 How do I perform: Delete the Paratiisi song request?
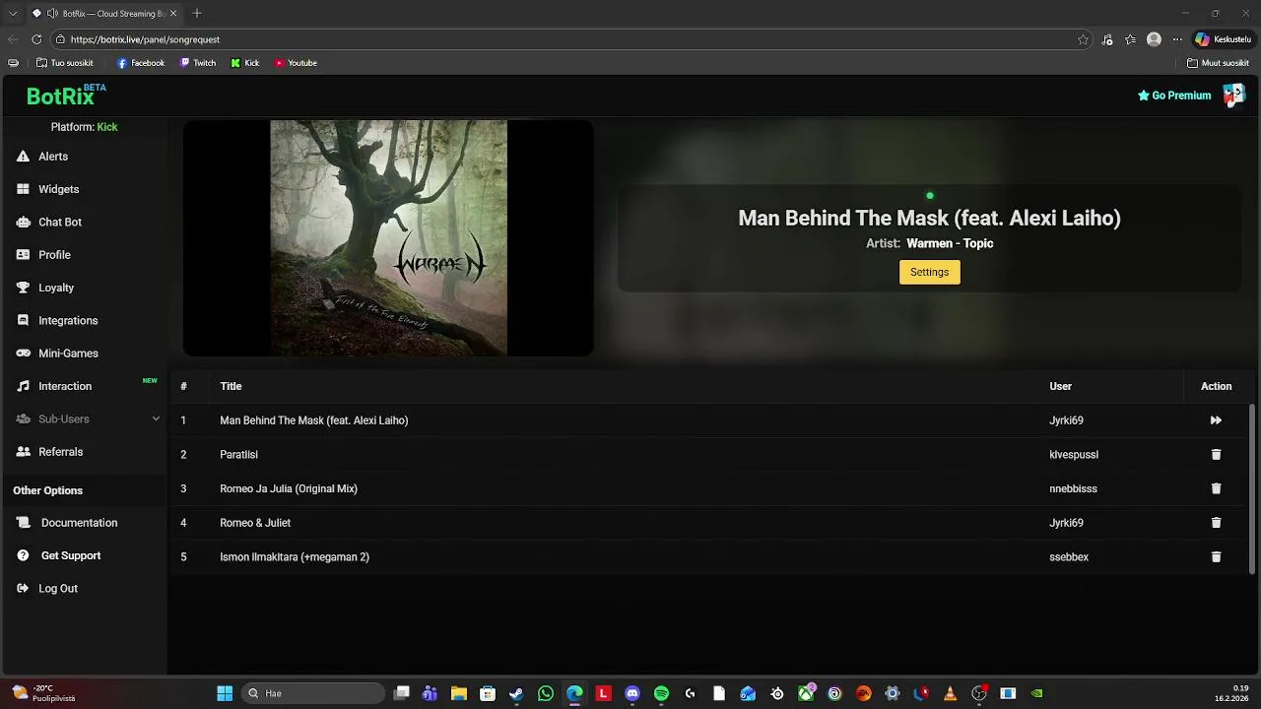coord(1216,455)
